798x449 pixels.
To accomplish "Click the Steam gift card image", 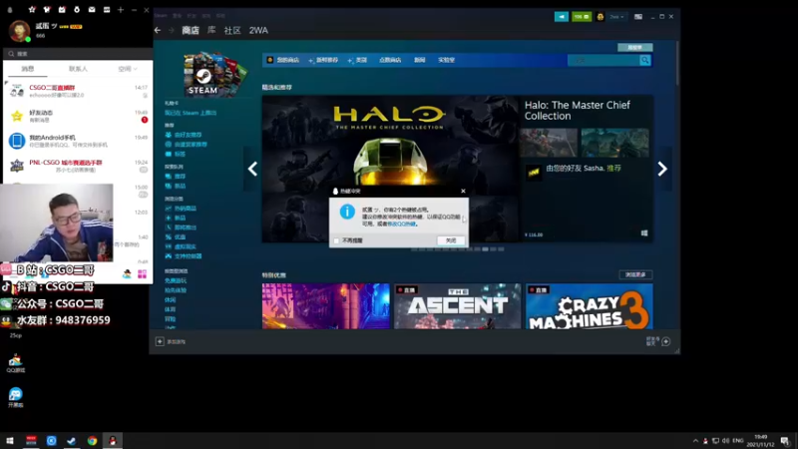I will (x=214, y=74).
